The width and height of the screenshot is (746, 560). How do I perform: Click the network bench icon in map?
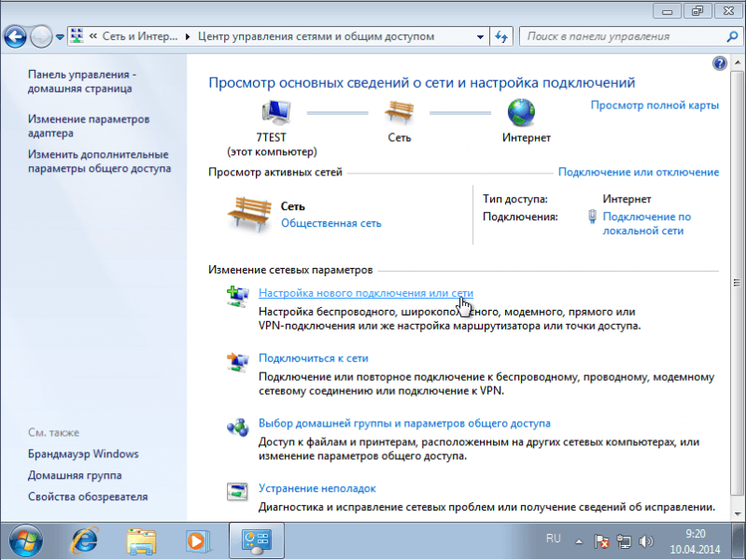[399, 114]
